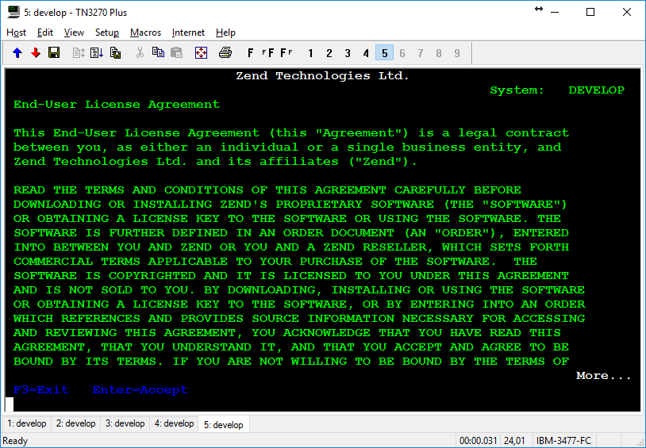Select highlighted session 5 toolbar button
Screen dimensions: 646x448
point(384,53)
